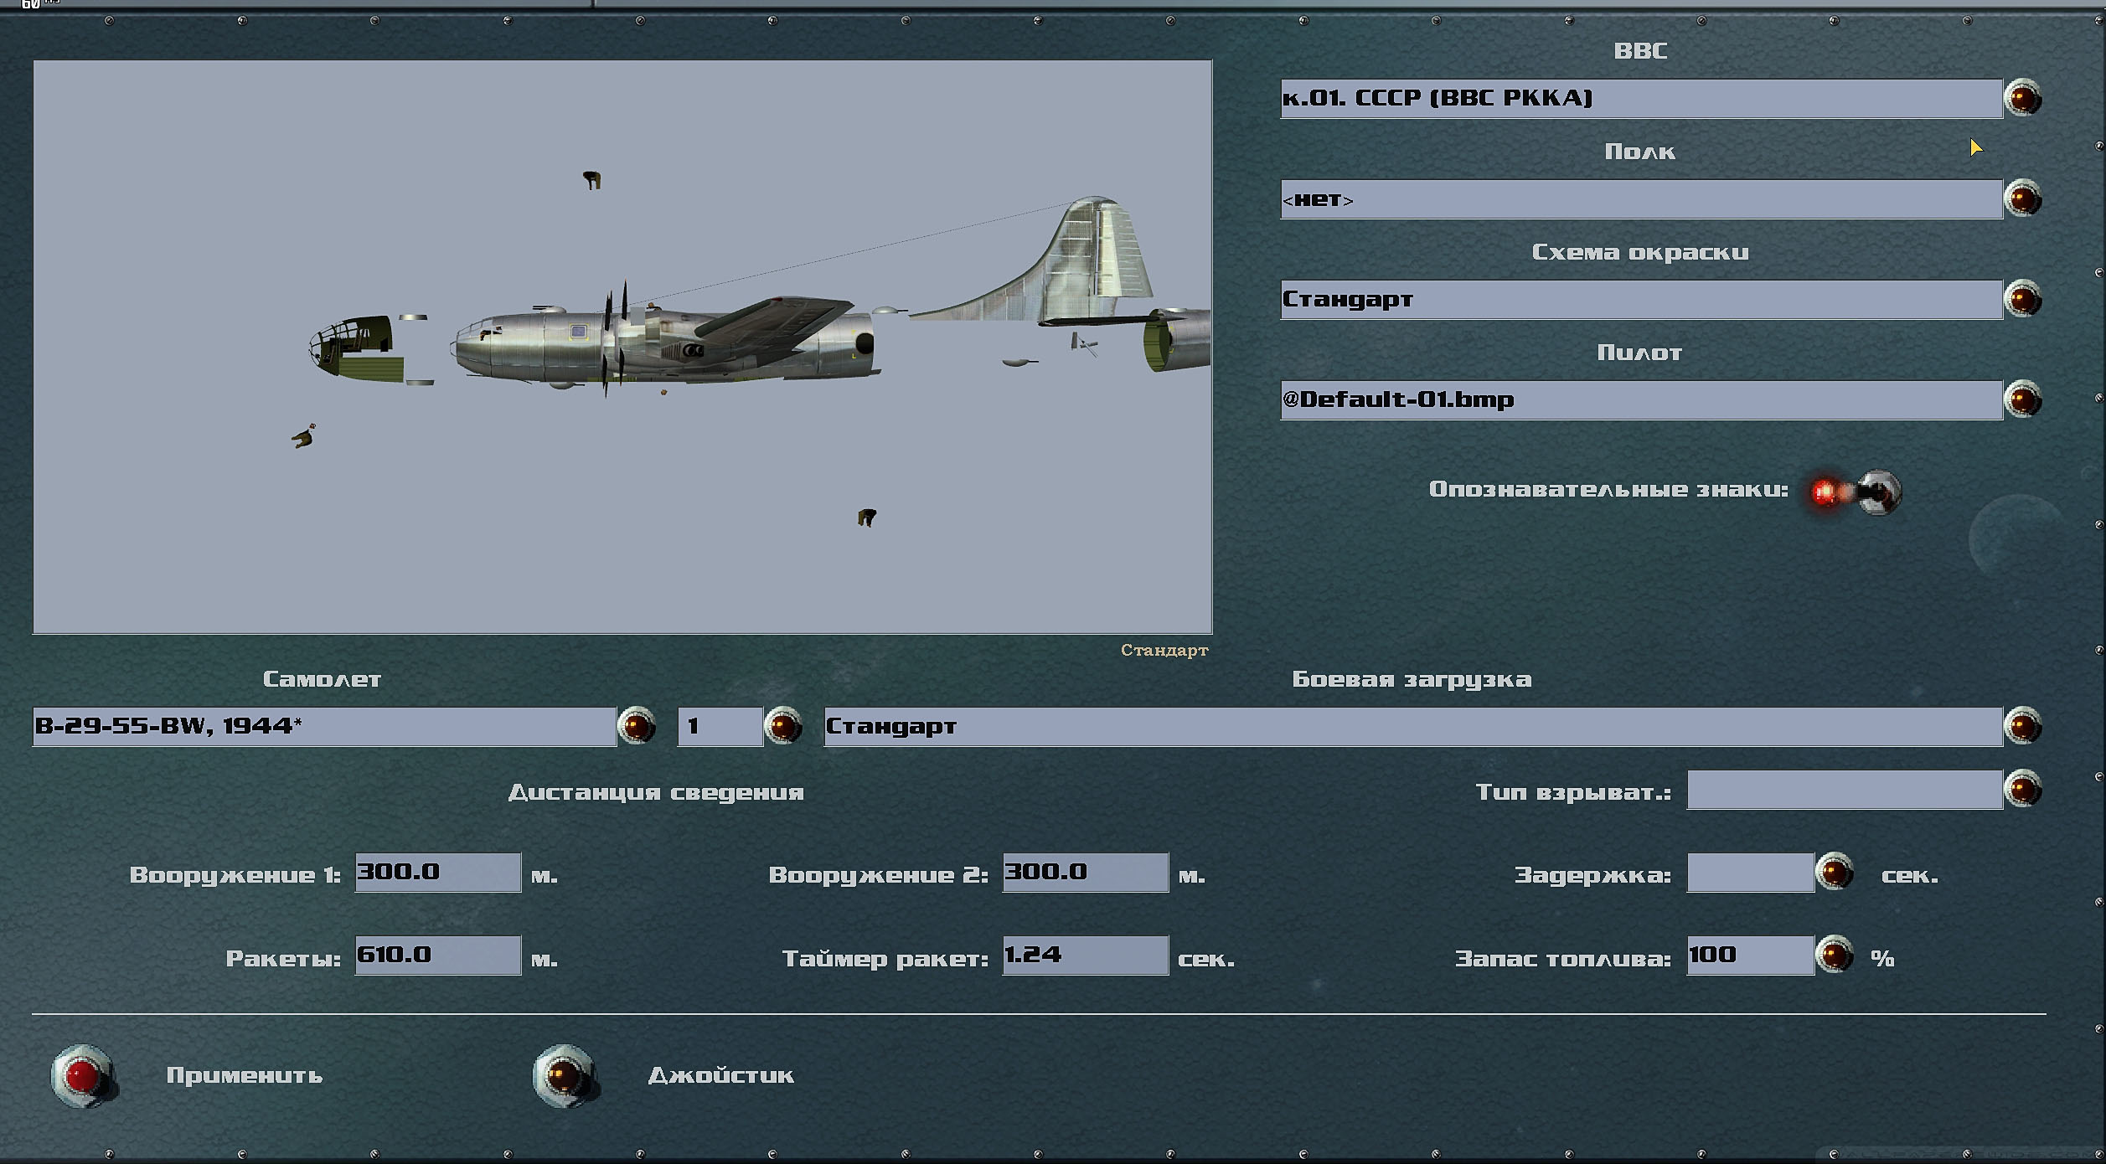
Task: Click the Вооружение 2 convergence field
Action: coord(1085,873)
